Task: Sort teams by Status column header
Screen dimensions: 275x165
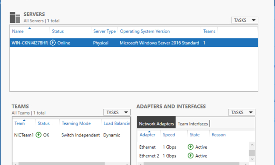Action: click(x=44, y=123)
